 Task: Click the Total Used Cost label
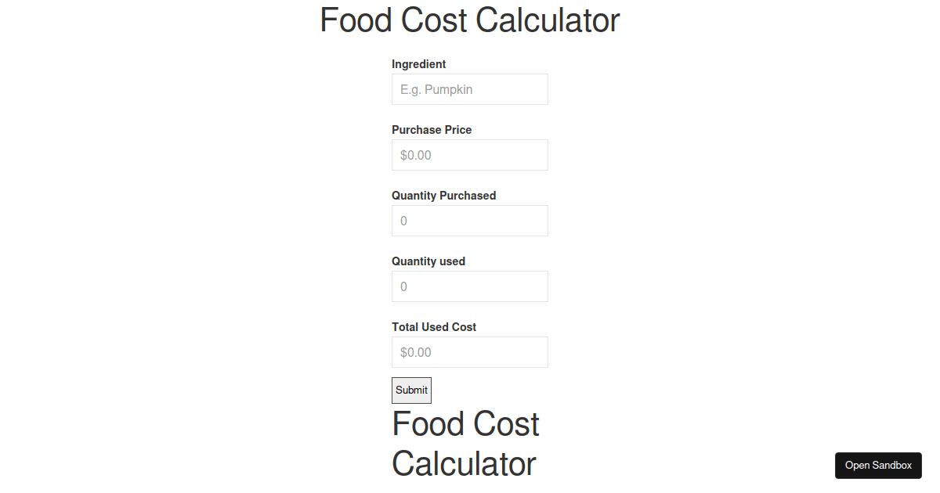pos(434,327)
